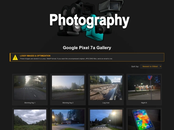This screenshot has width=174, height=130.
Task: Open the Morning fog 2 thumbnail
Action: [x=68, y=88]
